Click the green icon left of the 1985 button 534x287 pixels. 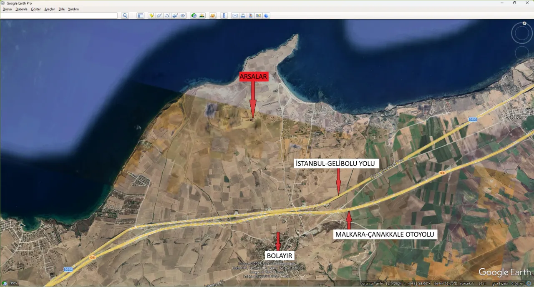coord(5,283)
